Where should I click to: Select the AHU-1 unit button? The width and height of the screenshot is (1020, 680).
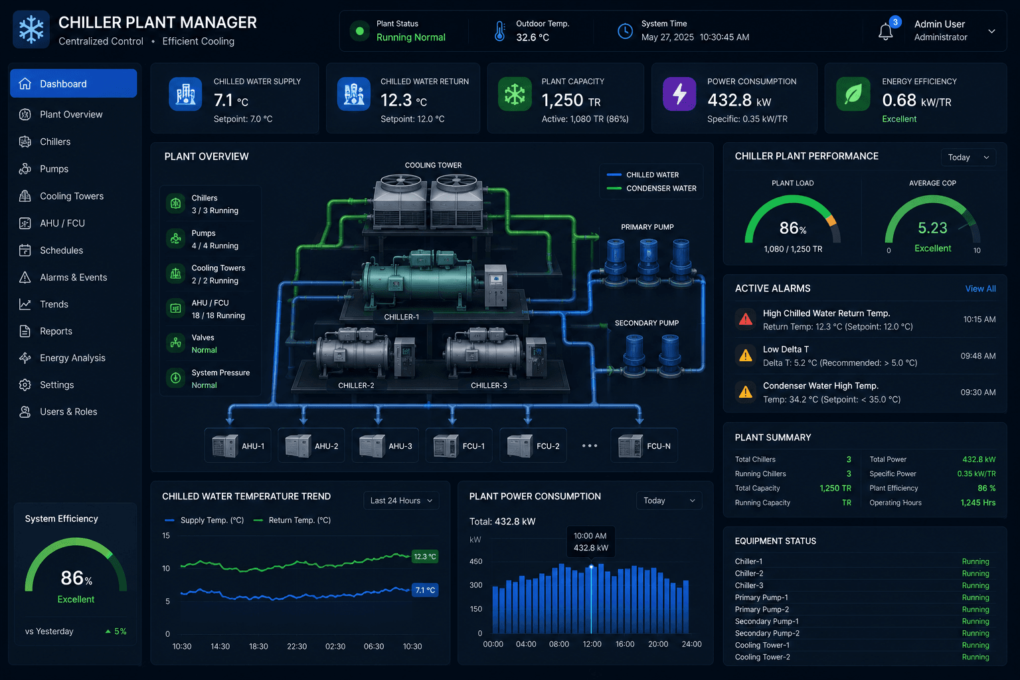pyautogui.click(x=238, y=446)
